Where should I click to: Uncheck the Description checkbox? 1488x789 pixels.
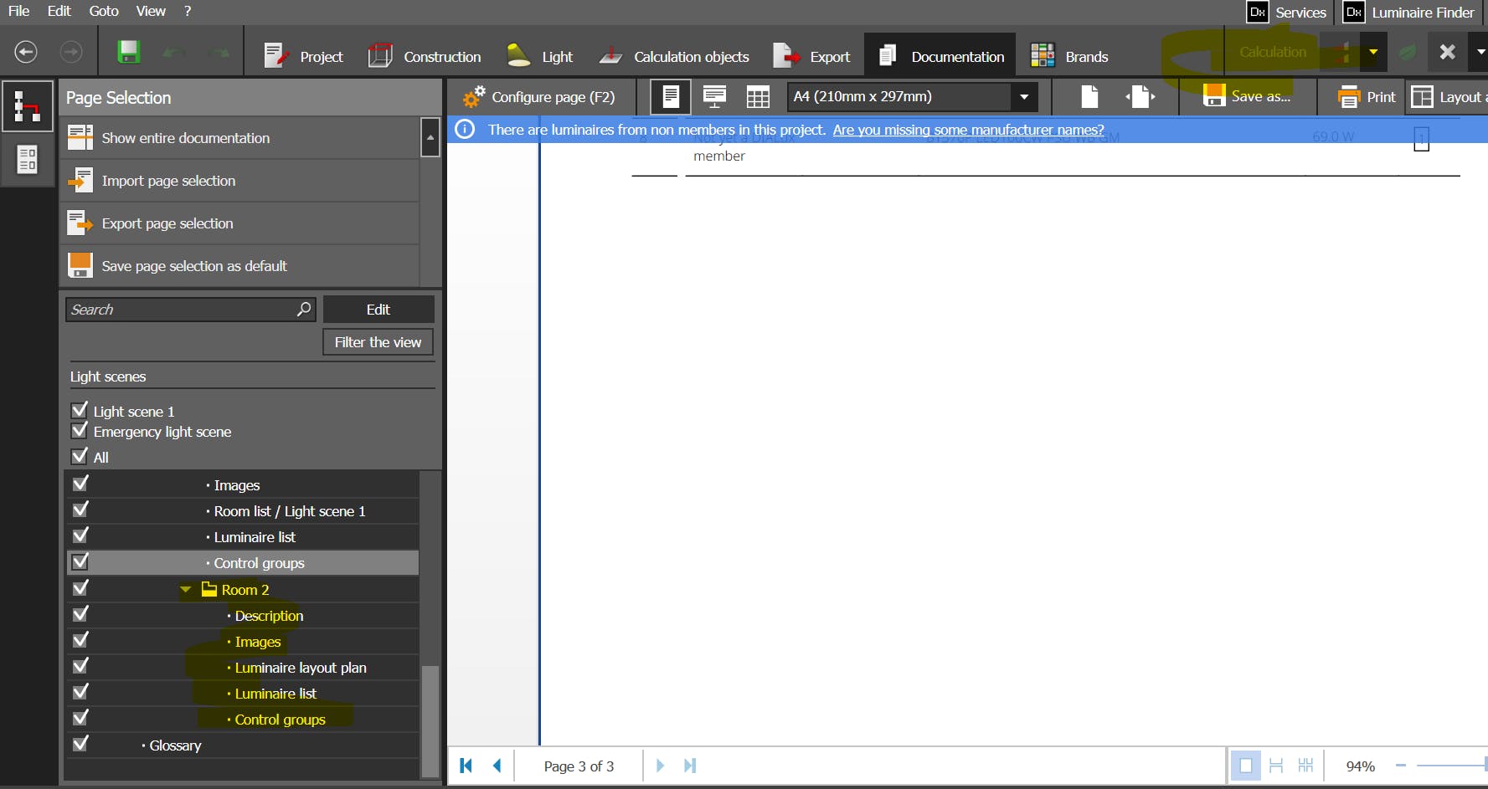(x=80, y=614)
